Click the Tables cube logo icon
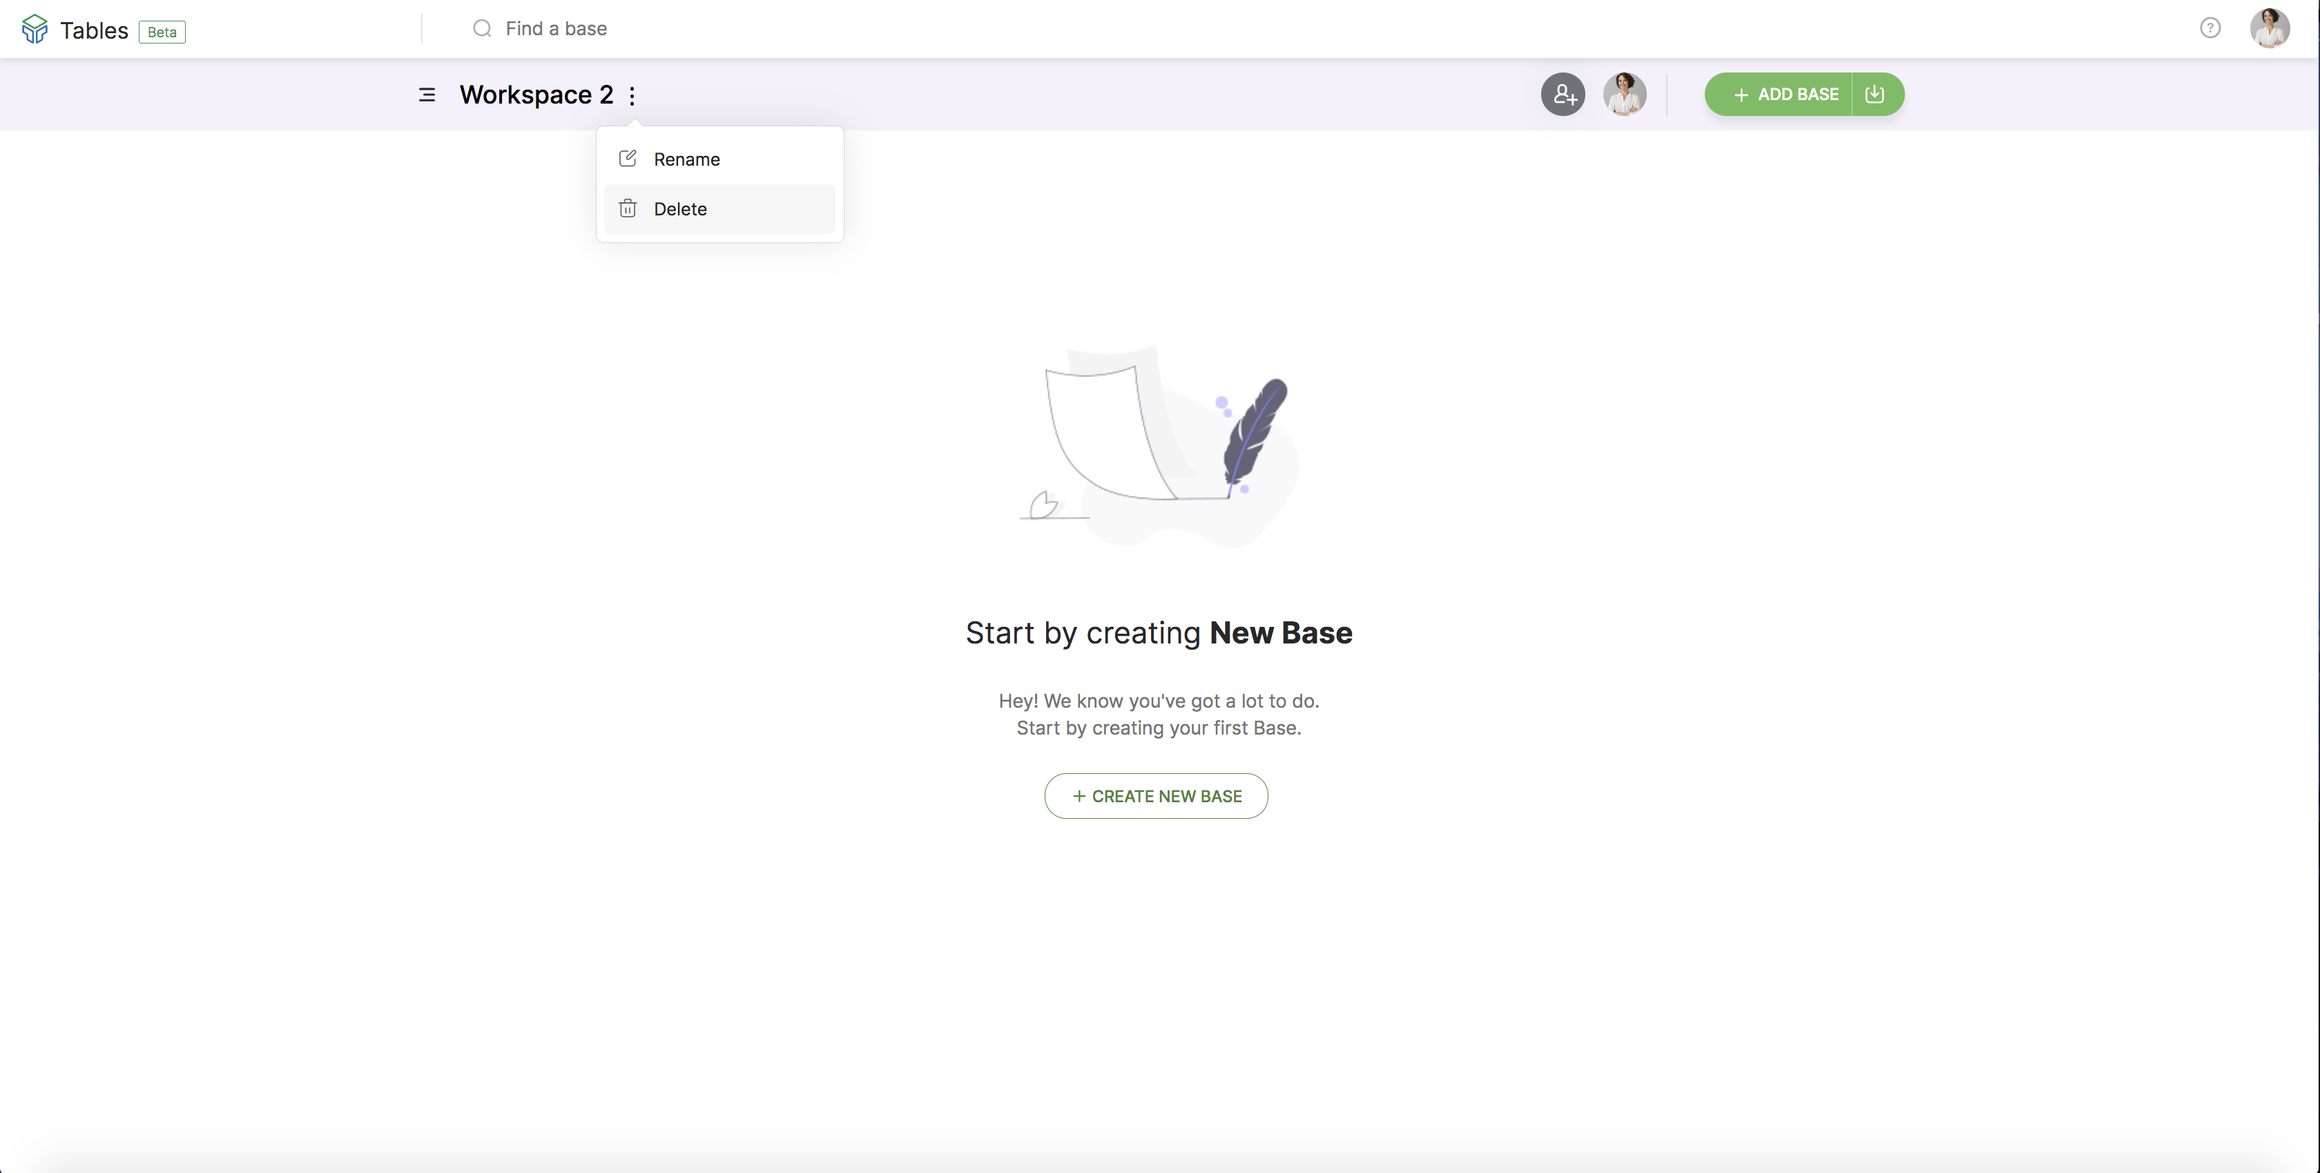The height and width of the screenshot is (1173, 2320). 35,29
